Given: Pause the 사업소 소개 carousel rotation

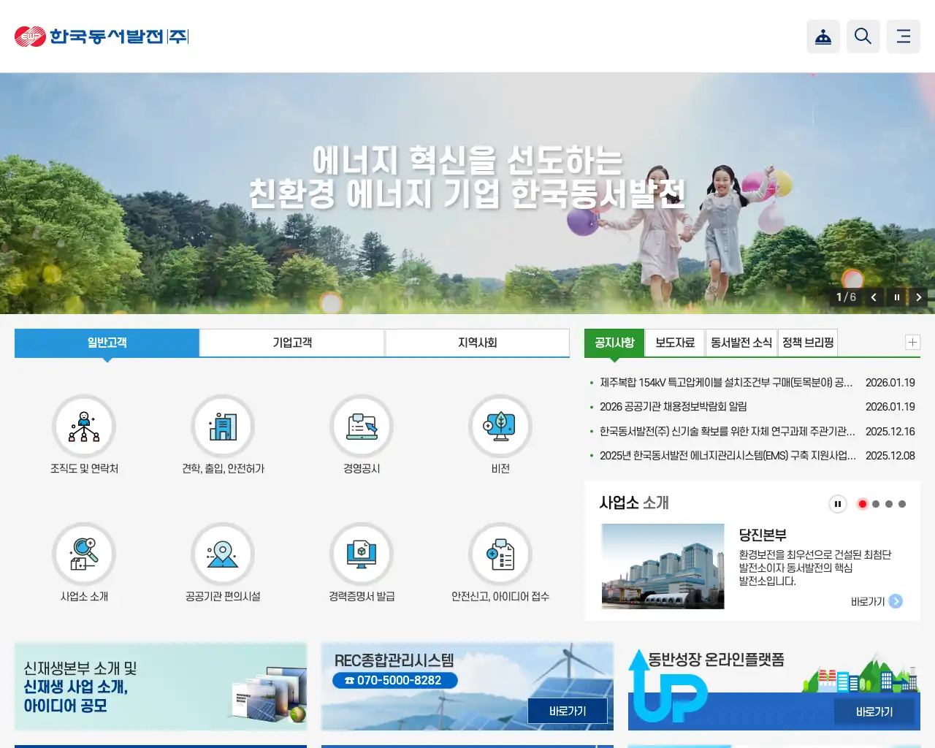Looking at the screenshot, I should pyautogui.click(x=837, y=504).
